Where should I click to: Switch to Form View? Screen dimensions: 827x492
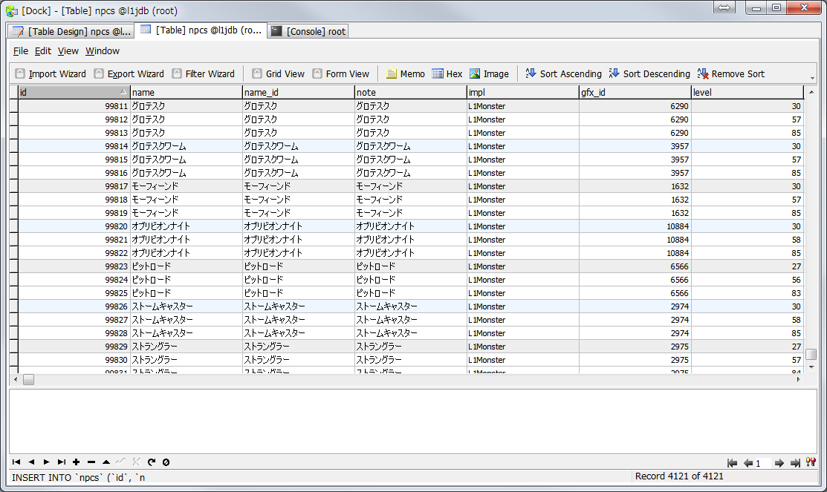pos(341,73)
